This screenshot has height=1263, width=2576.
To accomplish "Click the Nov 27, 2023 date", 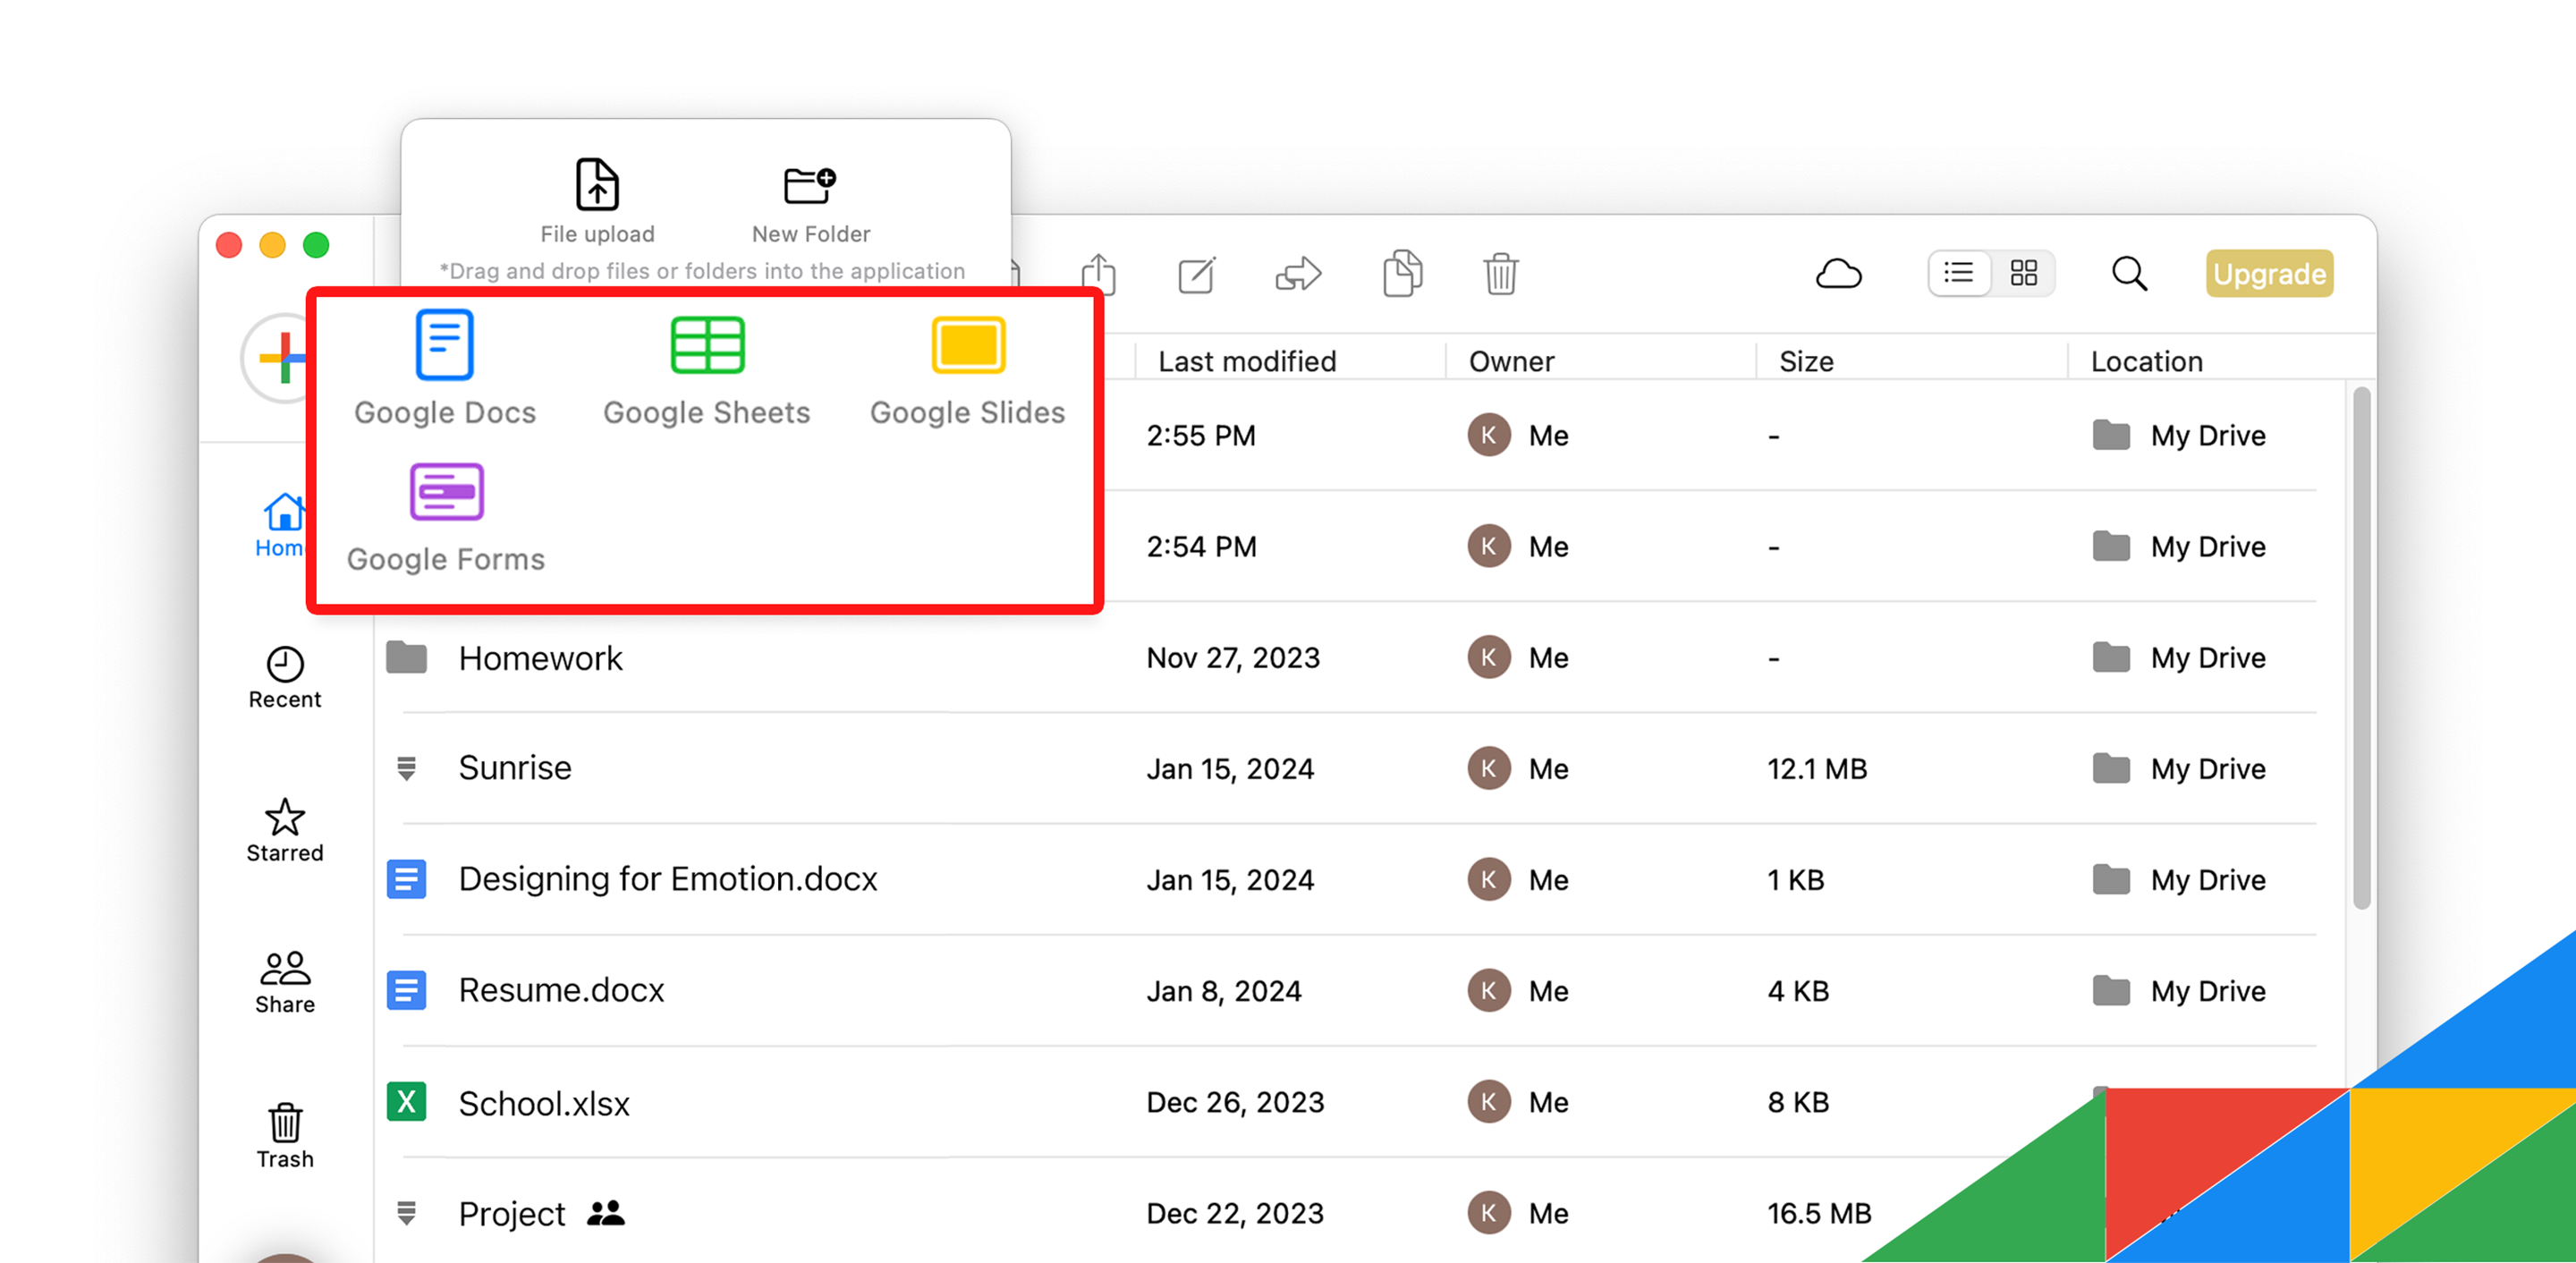I will (x=1233, y=657).
